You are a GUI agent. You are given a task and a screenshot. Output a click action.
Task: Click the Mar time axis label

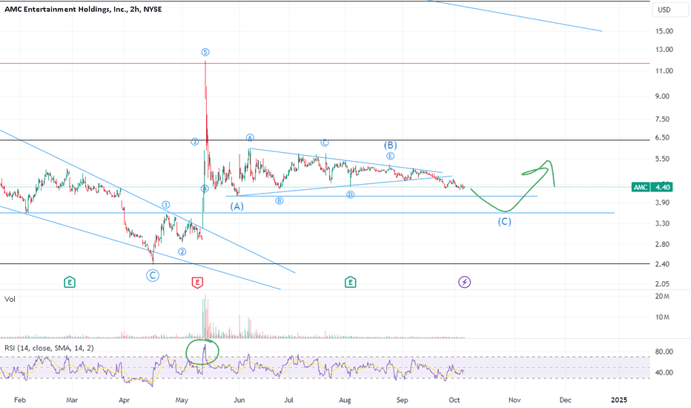point(72,400)
